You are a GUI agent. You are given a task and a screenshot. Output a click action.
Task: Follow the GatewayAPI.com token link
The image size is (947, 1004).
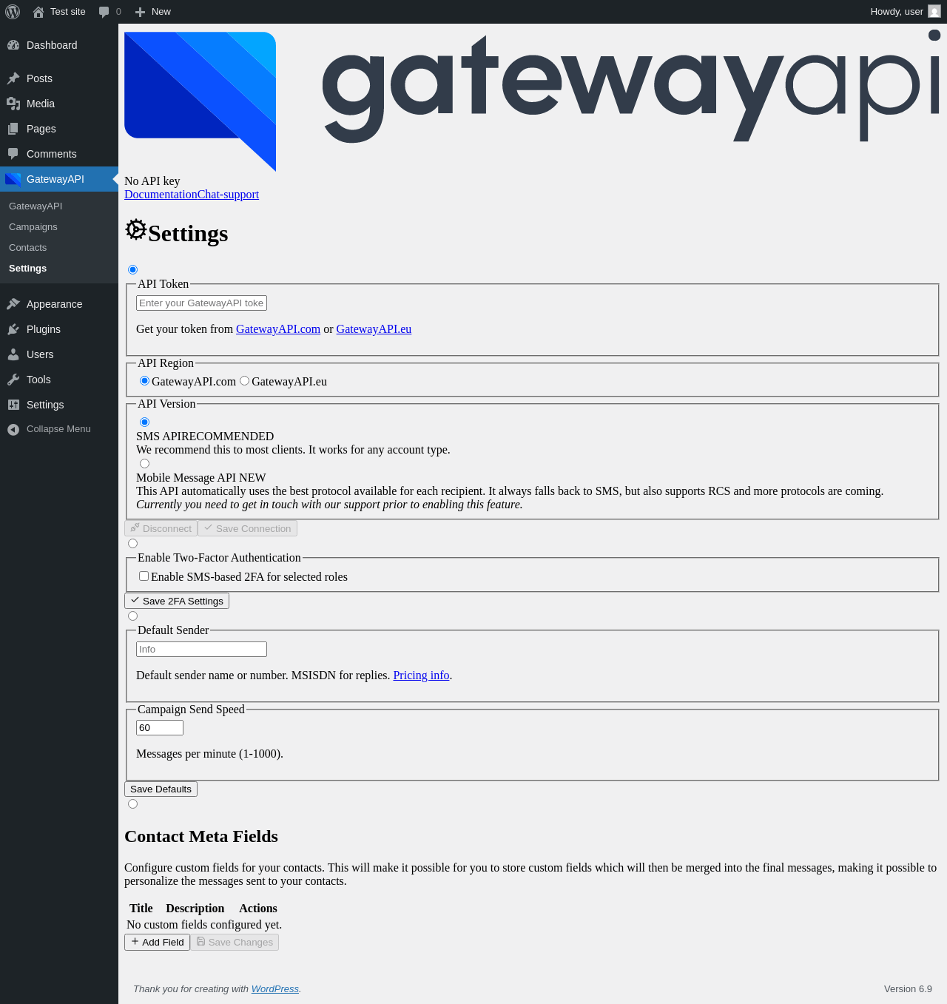click(278, 329)
